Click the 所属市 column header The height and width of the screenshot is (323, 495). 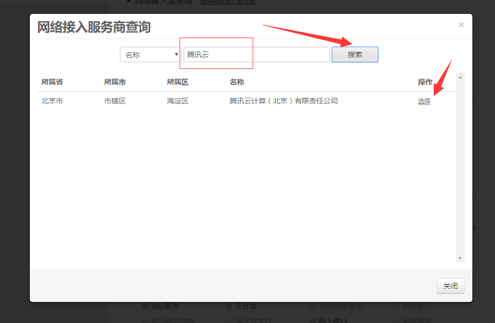[x=115, y=82]
